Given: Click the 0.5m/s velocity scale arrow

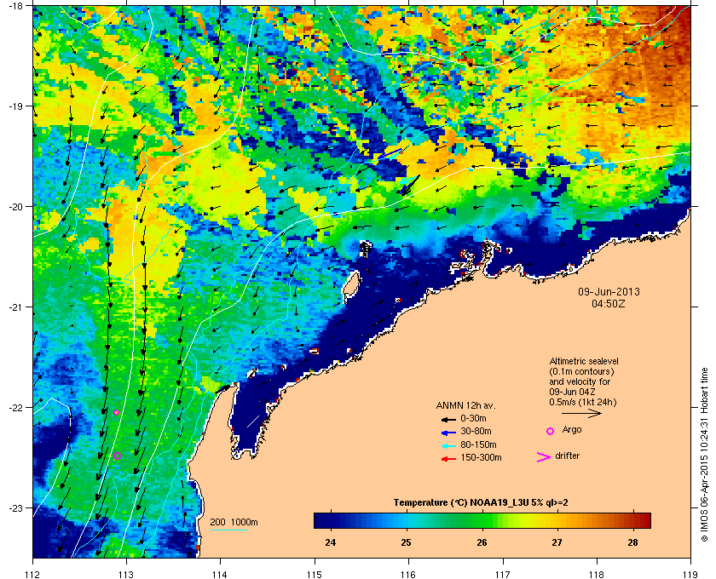Looking at the screenshot, I should [x=581, y=414].
